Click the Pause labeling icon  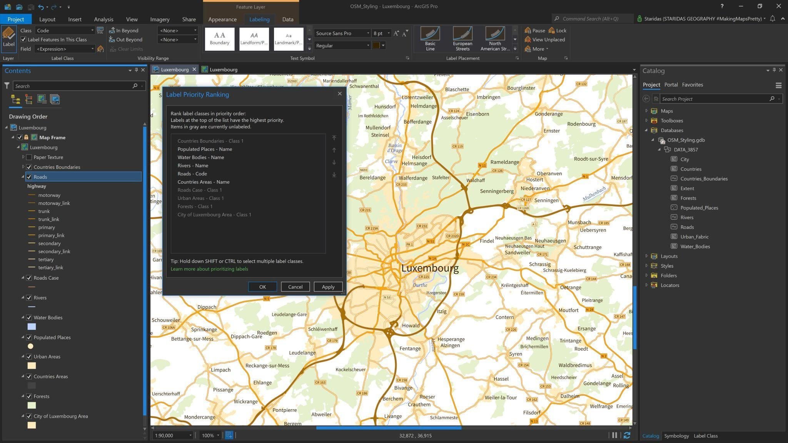(528, 30)
